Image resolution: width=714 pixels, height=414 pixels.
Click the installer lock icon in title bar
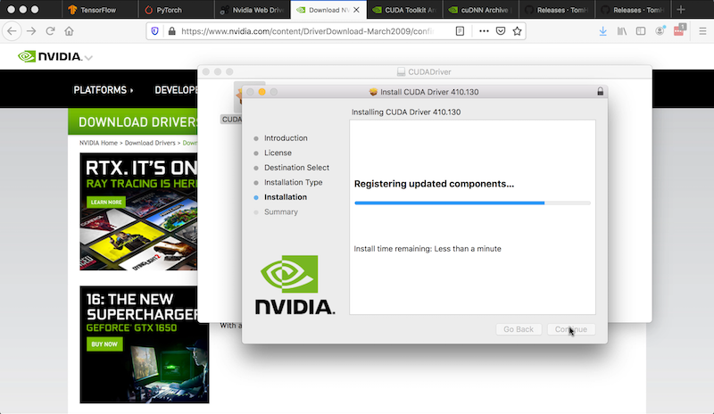(600, 92)
